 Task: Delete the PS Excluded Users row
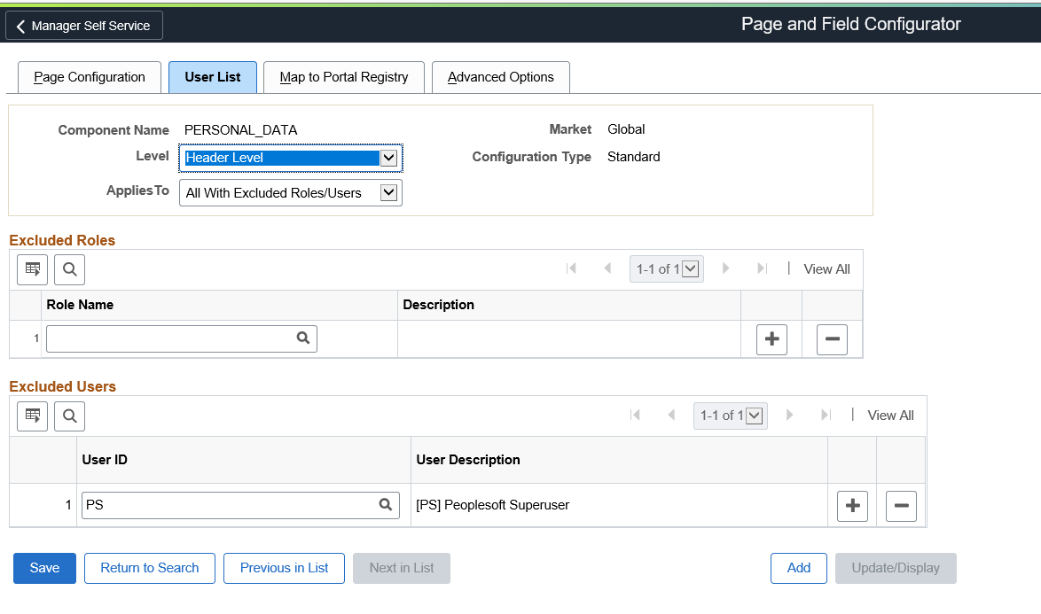[x=901, y=506]
